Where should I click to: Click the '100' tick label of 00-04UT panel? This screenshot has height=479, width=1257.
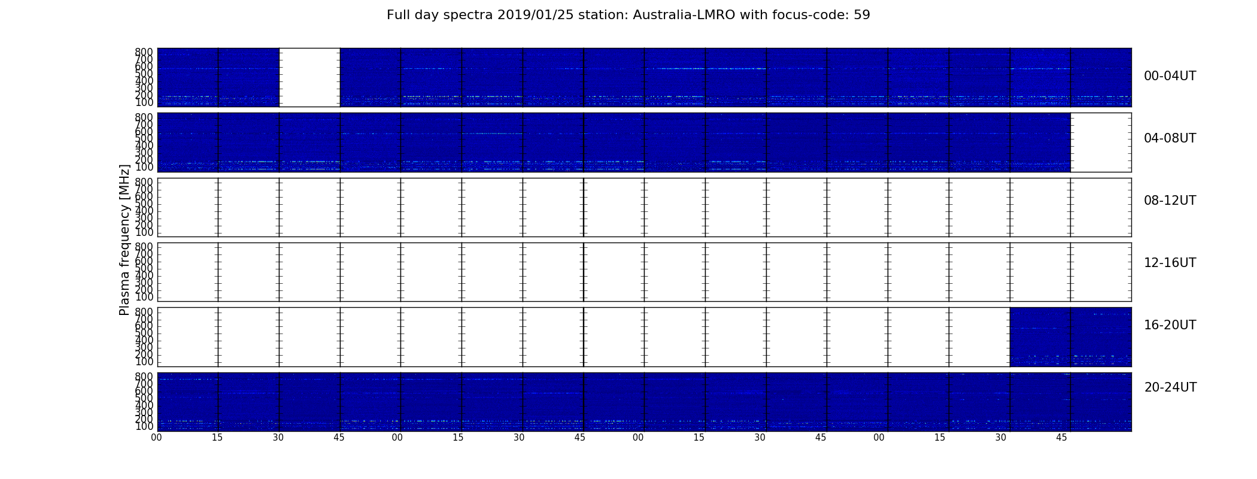144,102
